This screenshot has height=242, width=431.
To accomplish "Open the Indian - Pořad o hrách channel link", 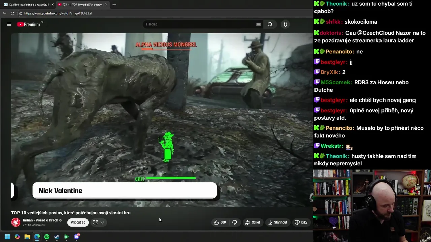I will click(x=40, y=220).
